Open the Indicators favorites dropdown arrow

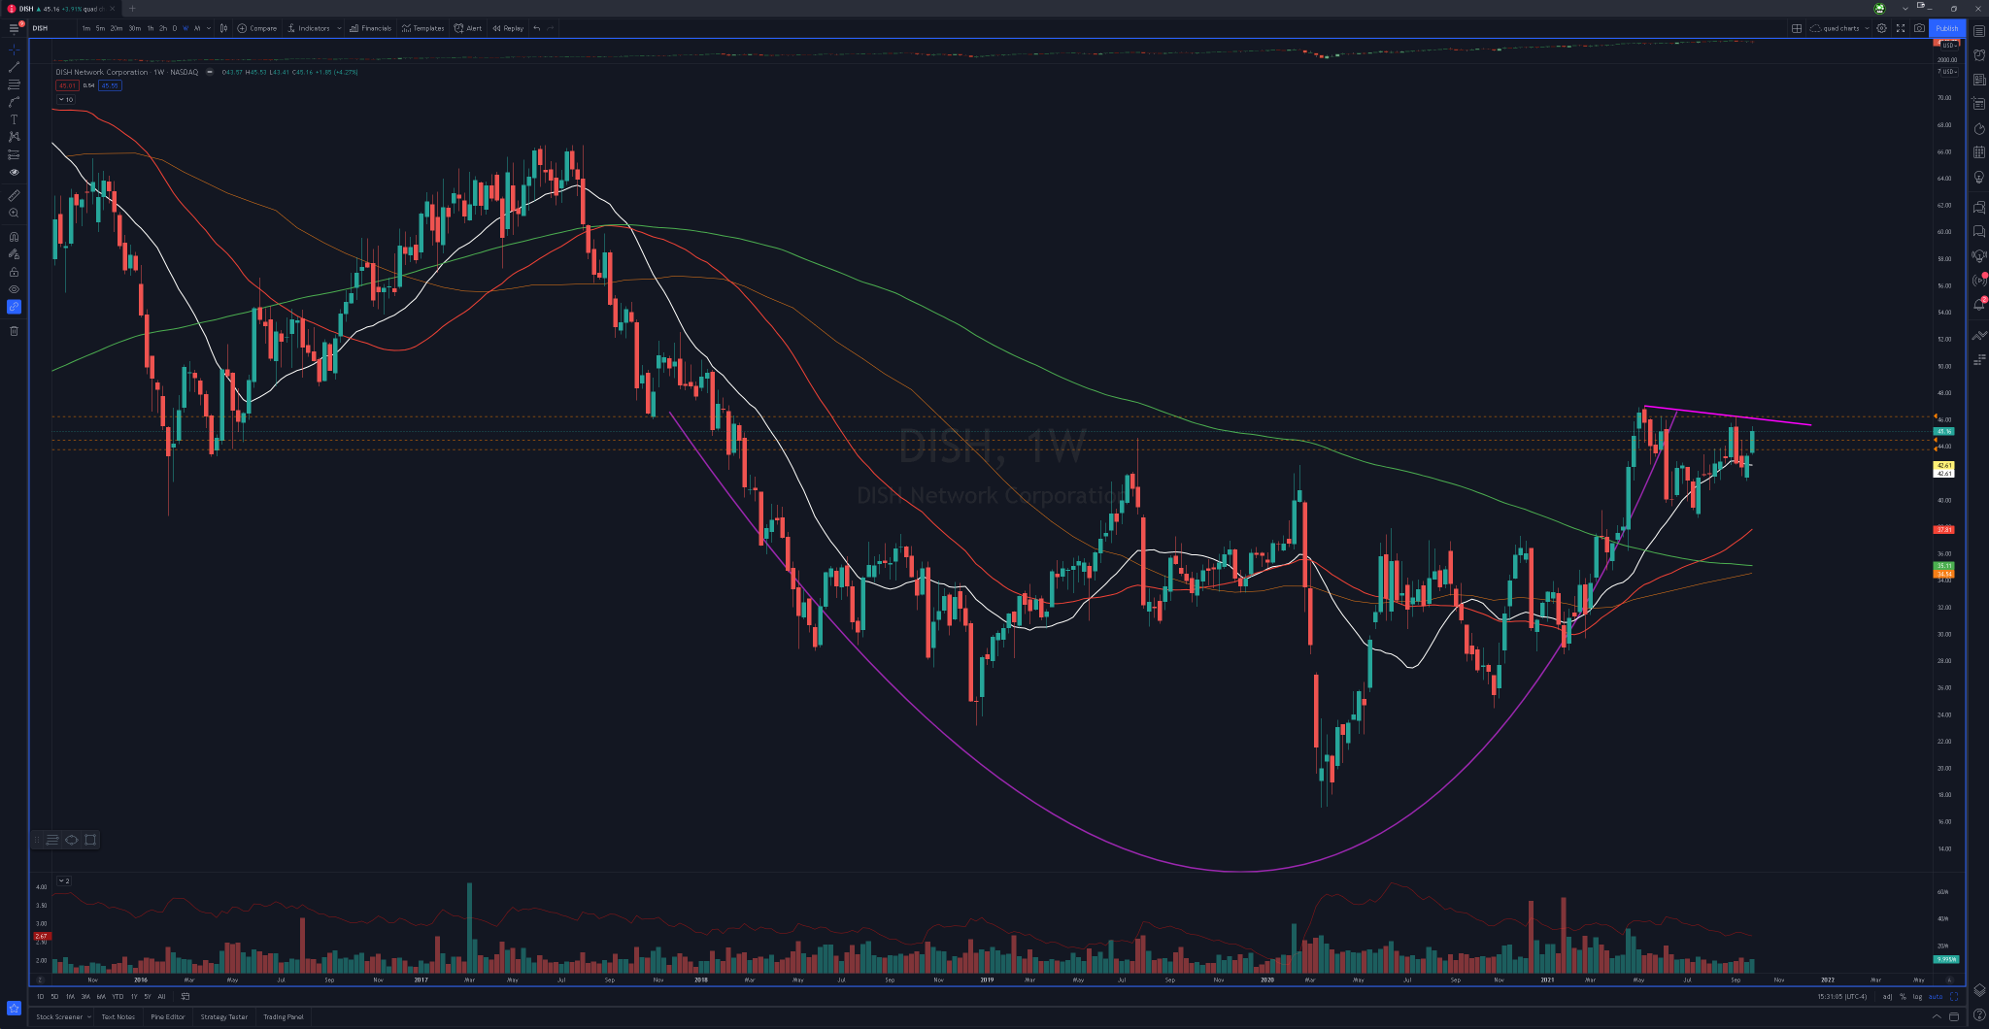pyautogui.click(x=339, y=28)
